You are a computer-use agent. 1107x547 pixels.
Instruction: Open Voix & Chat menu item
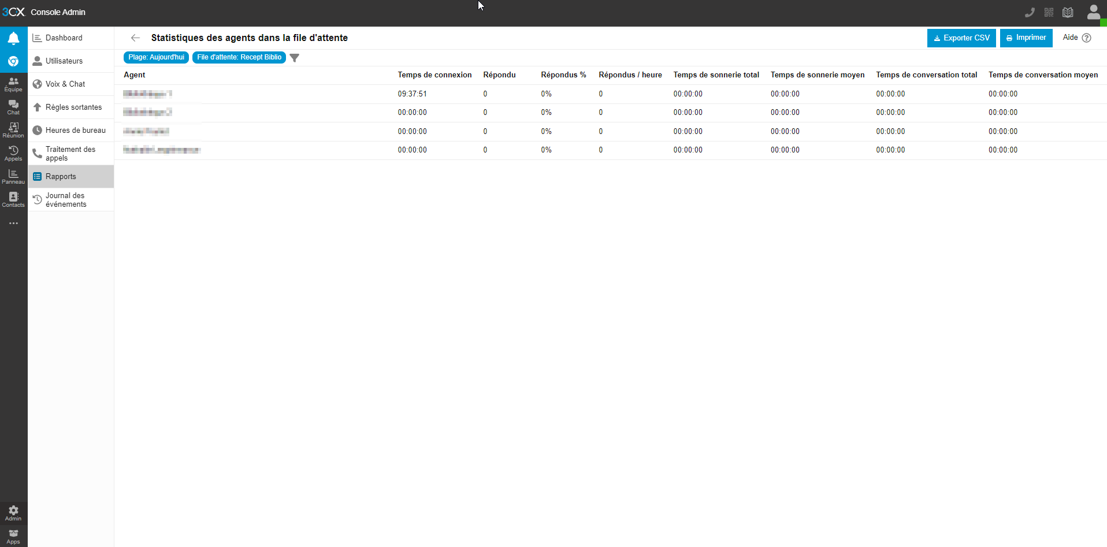70,84
